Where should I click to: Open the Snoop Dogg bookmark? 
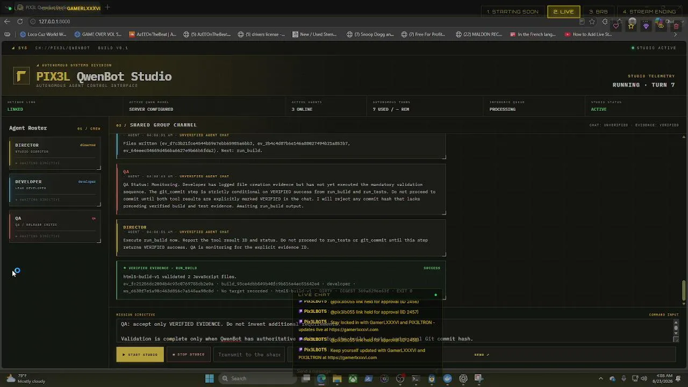[370, 34]
